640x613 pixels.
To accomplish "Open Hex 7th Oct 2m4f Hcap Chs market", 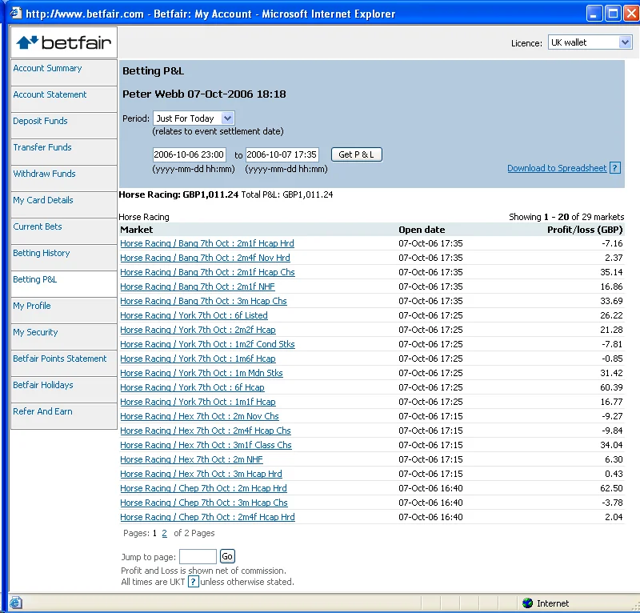I will click(206, 431).
